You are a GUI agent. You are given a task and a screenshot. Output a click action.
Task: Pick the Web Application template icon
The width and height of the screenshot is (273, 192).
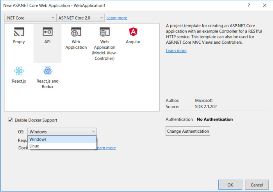[x=76, y=32]
